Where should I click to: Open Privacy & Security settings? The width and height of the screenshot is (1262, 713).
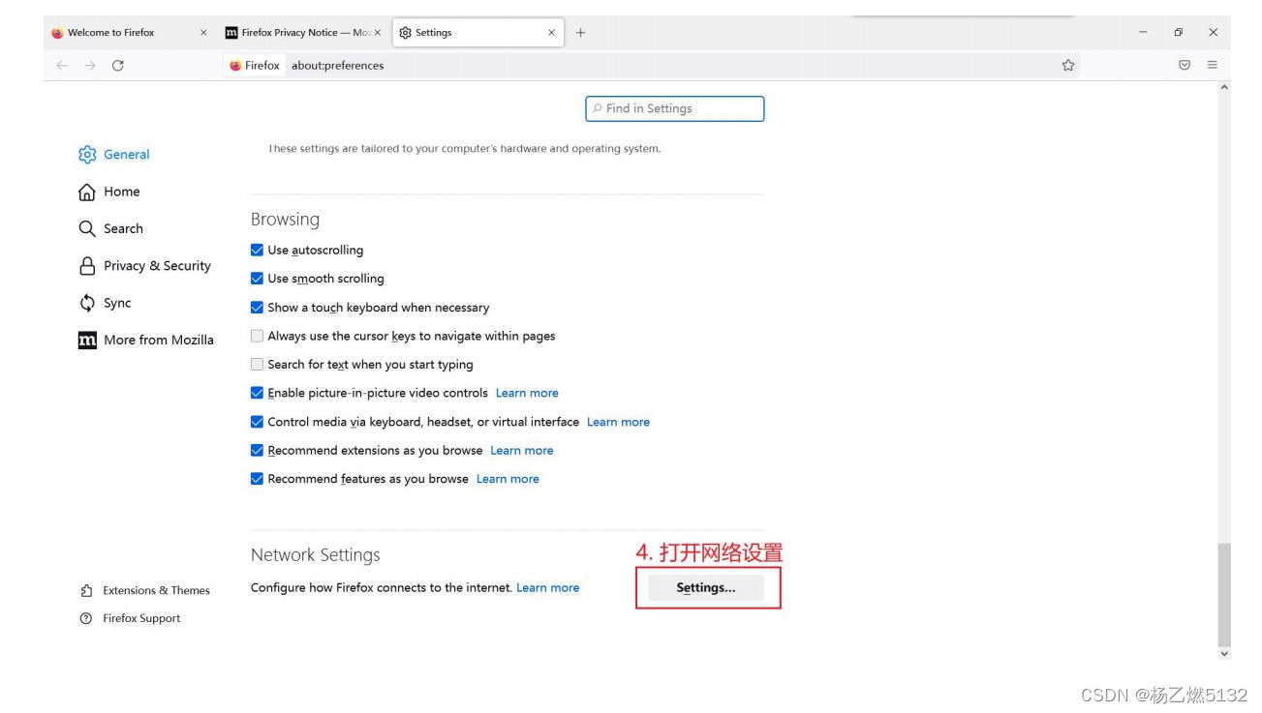(144, 266)
